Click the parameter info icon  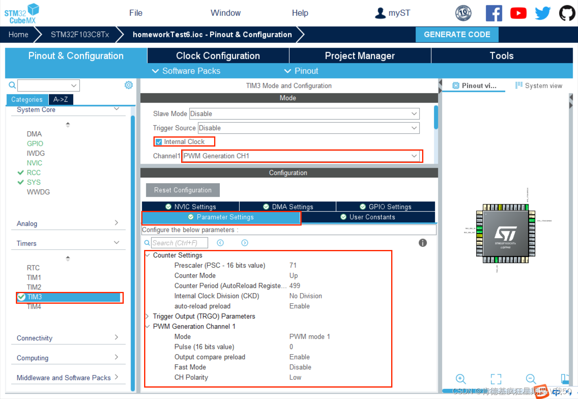[423, 243]
